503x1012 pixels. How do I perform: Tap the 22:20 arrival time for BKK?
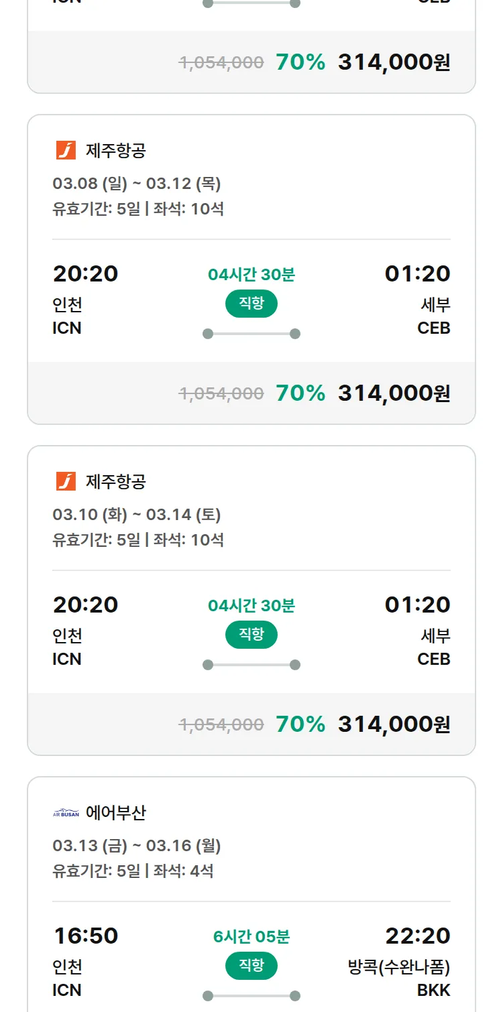pyautogui.click(x=417, y=936)
